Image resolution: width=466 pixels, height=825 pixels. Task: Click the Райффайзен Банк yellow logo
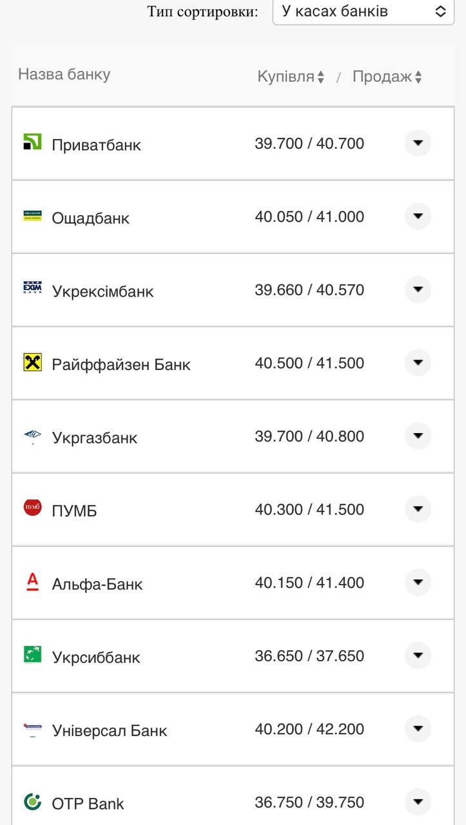coord(32,362)
